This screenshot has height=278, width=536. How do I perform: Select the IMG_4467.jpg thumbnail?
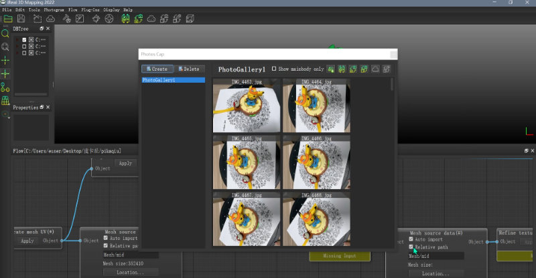pyautogui.click(x=247, y=219)
